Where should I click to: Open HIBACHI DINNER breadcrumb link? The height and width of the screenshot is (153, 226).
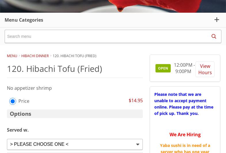(35, 56)
